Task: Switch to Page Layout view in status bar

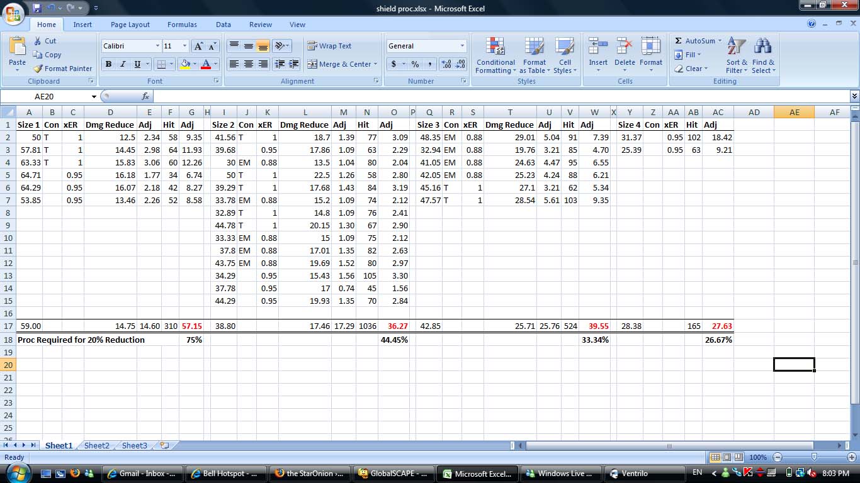Action: [x=727, y=457]
